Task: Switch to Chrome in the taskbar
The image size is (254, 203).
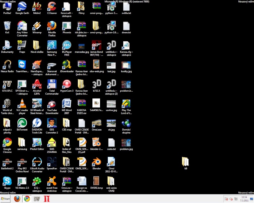Action: click(27, 199)
